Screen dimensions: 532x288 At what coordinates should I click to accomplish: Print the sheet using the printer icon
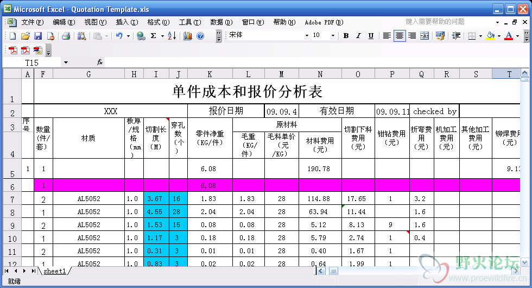(x=66, y=36)
